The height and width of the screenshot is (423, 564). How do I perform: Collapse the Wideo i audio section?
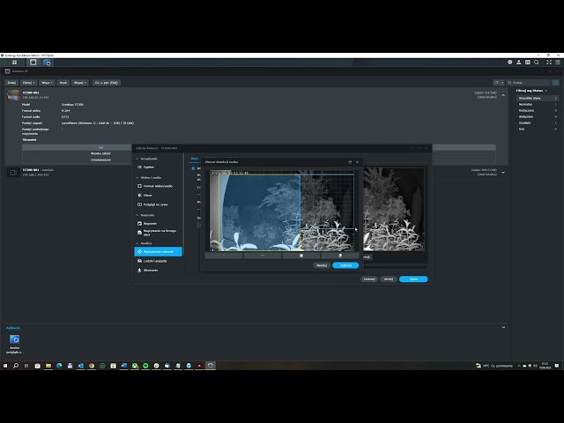137,178
